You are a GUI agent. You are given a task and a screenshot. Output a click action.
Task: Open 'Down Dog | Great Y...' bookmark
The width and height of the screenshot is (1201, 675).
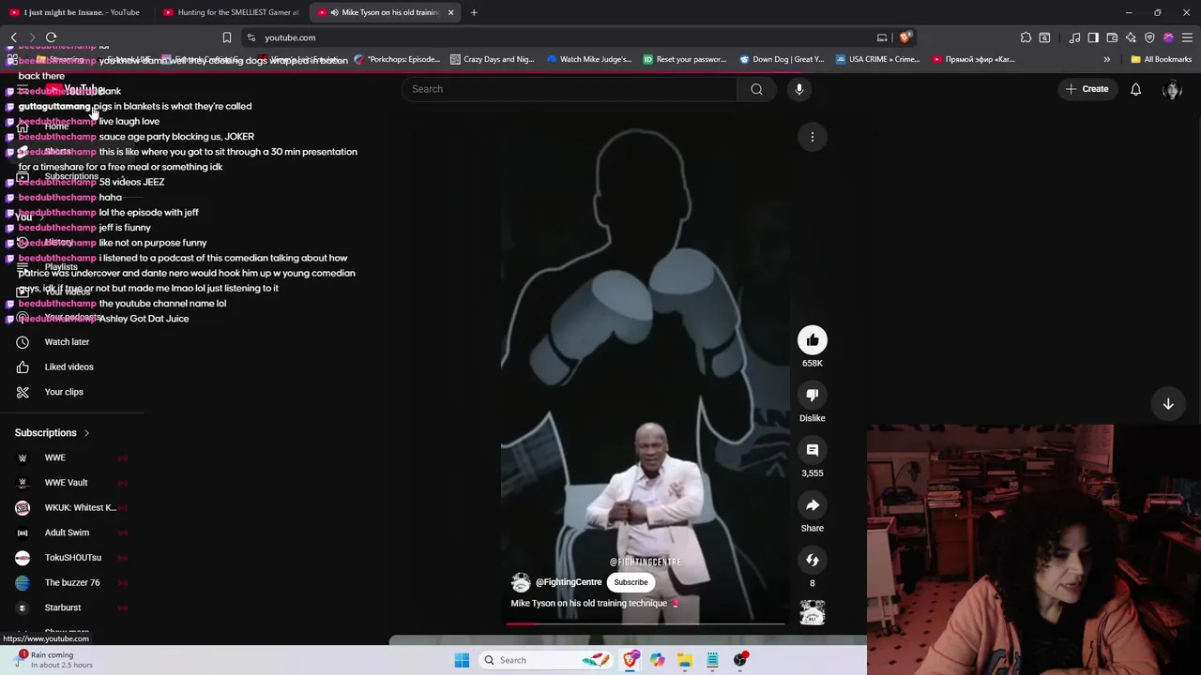point(781,59)
